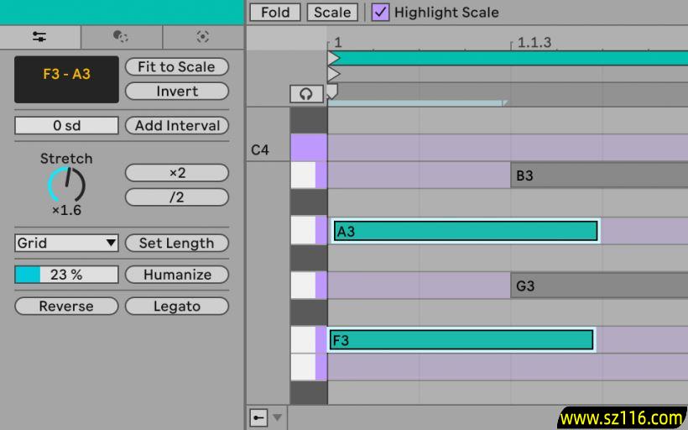
Task: Switch to the pitch and time utilities tab
Action: pos(39,37)
